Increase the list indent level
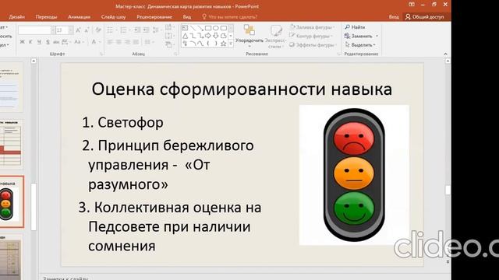Viewport: 499px width, 280px height. click(146, 30)
